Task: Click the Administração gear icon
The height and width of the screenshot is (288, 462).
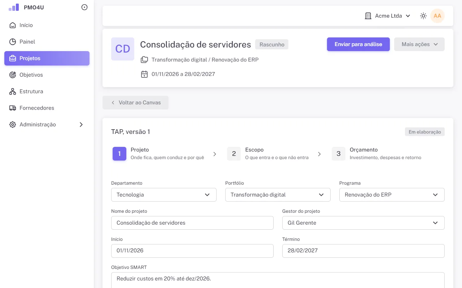Action: click(x=13, y=125)
